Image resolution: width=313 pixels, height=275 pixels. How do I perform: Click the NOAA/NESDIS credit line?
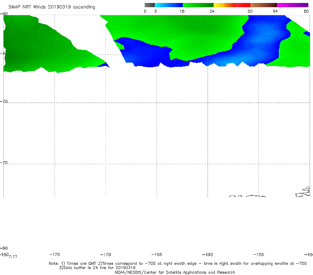pos(175,272)
